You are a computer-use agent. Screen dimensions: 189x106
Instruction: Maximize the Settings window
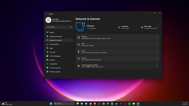click(x=155, y=13)
